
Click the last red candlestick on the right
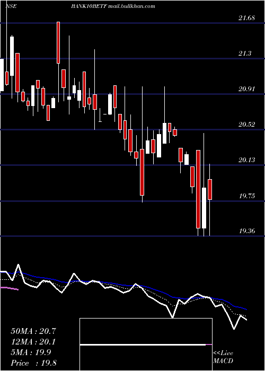click(x=210, y=190)
